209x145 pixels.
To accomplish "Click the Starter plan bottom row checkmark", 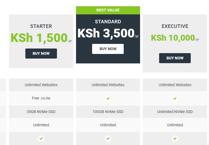I will click(41, 138).
